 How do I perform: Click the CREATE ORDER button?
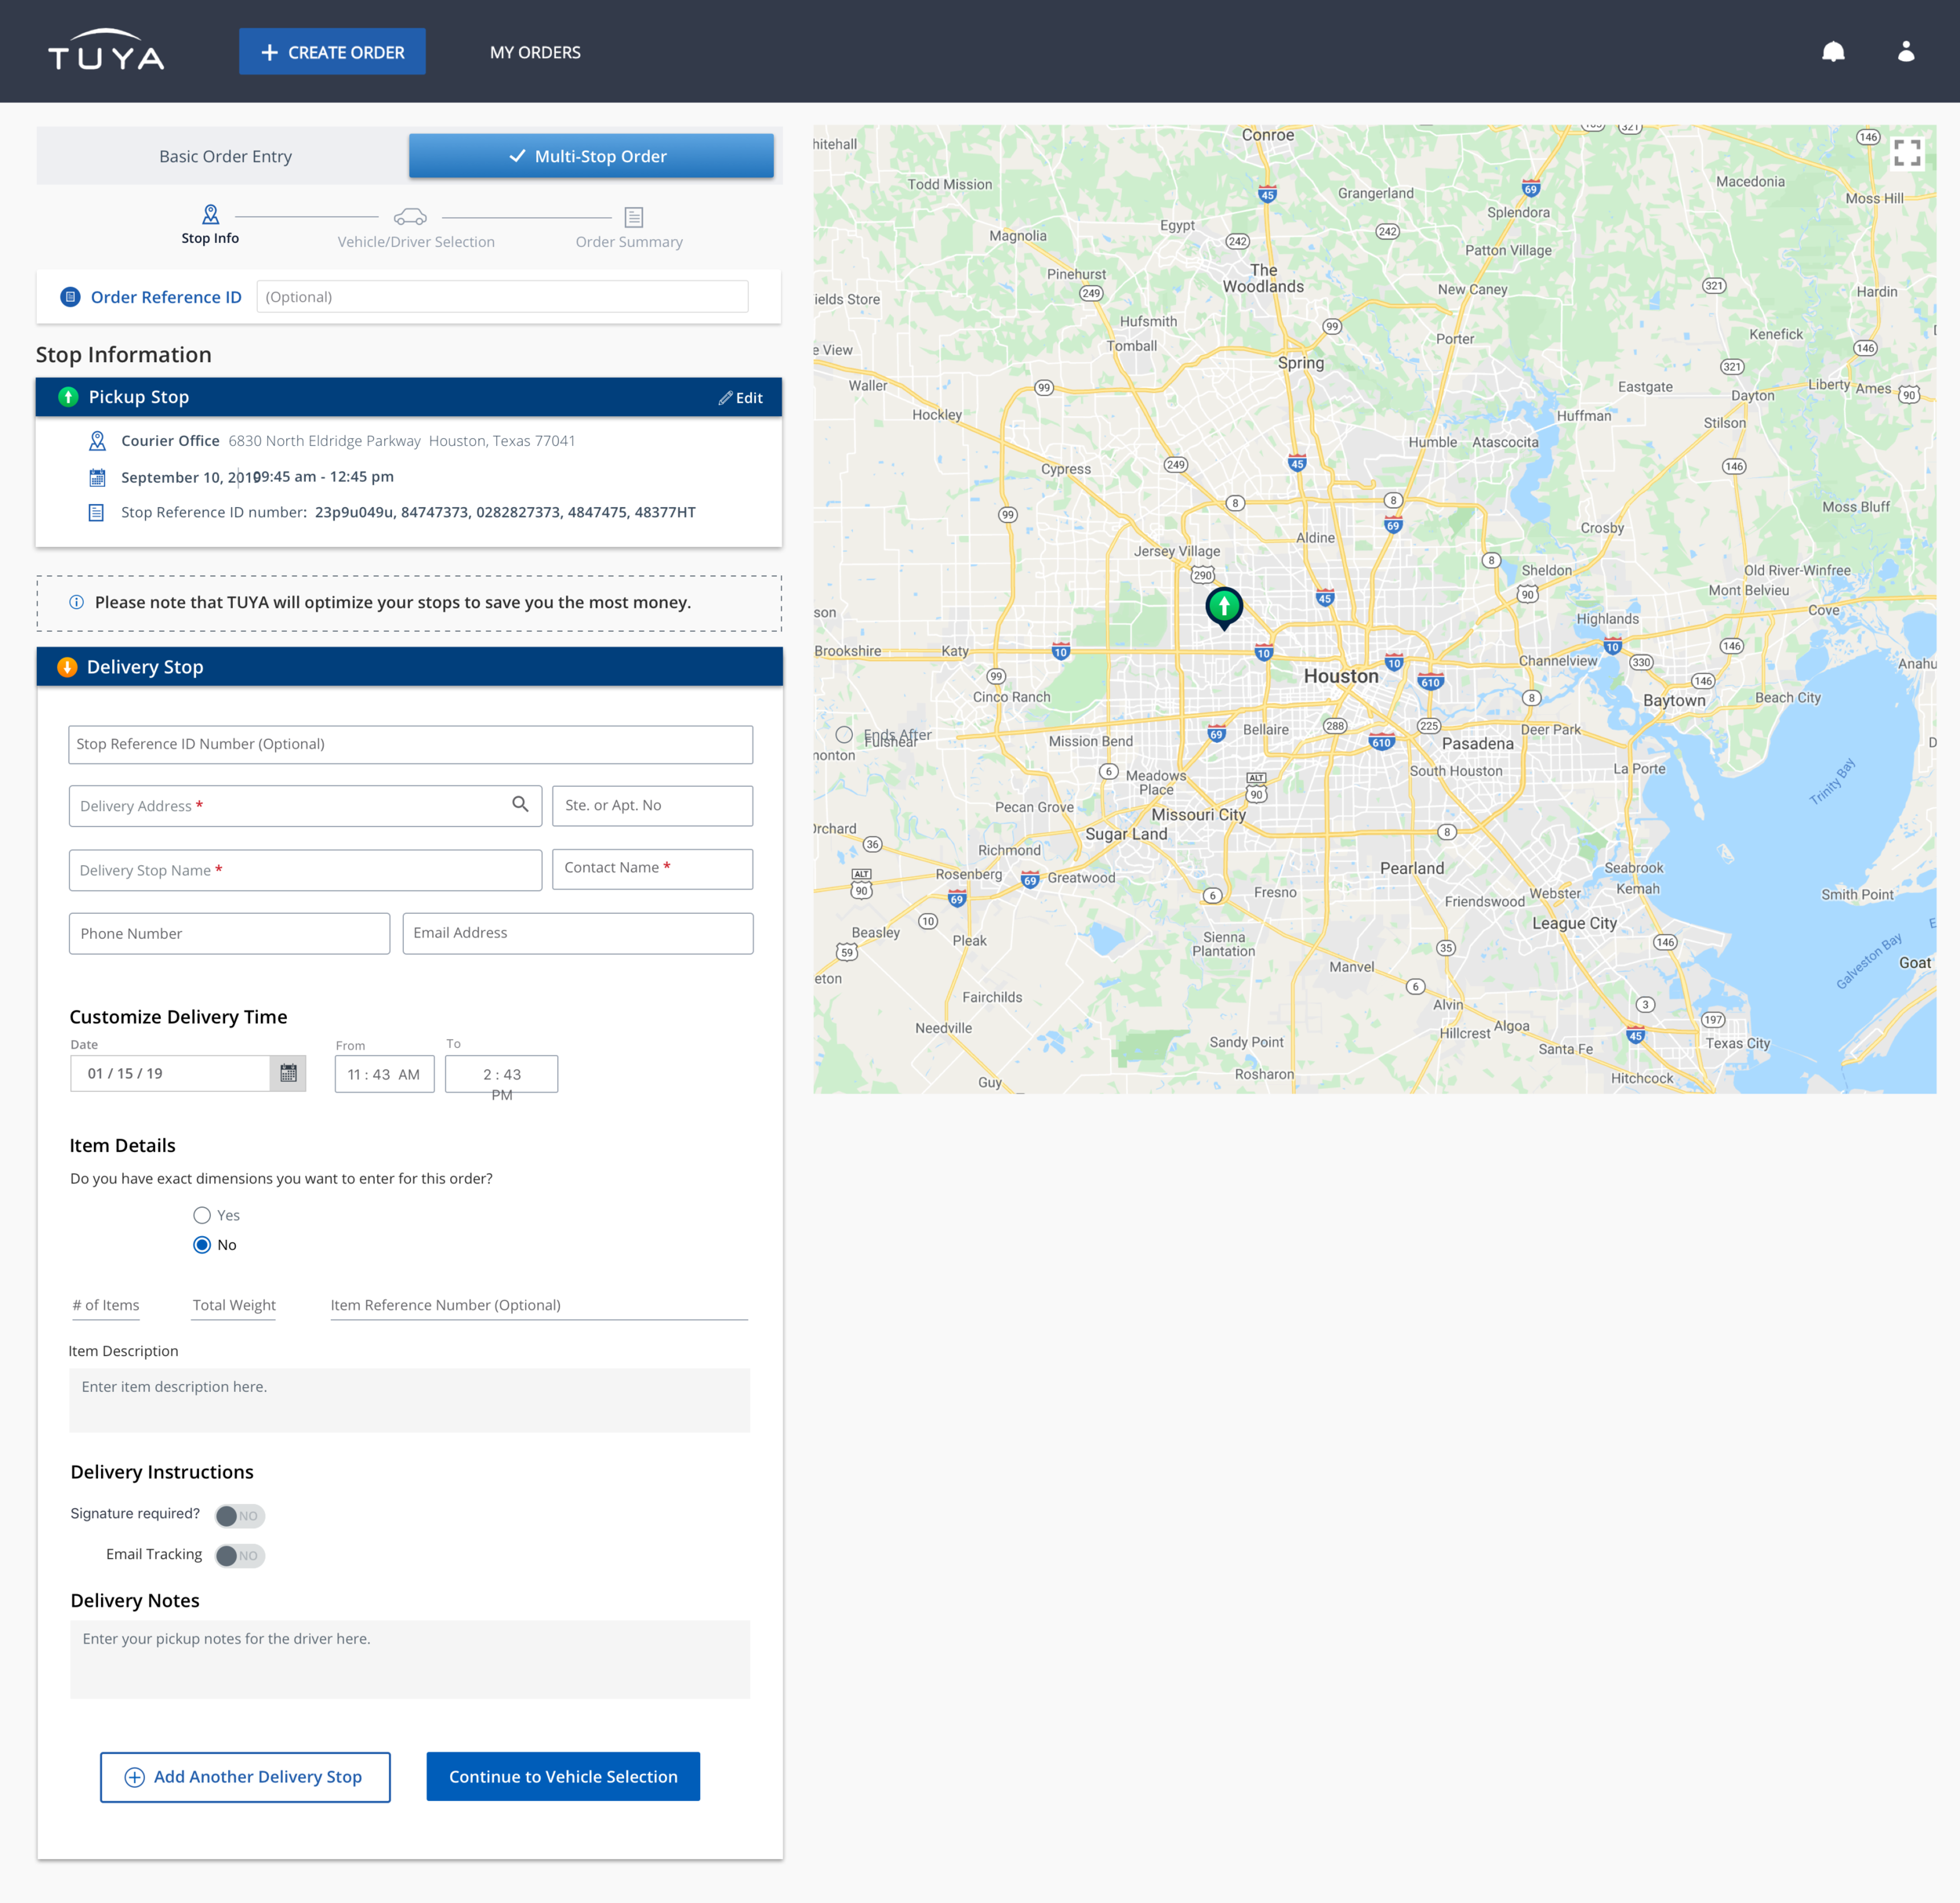(332, 51)
